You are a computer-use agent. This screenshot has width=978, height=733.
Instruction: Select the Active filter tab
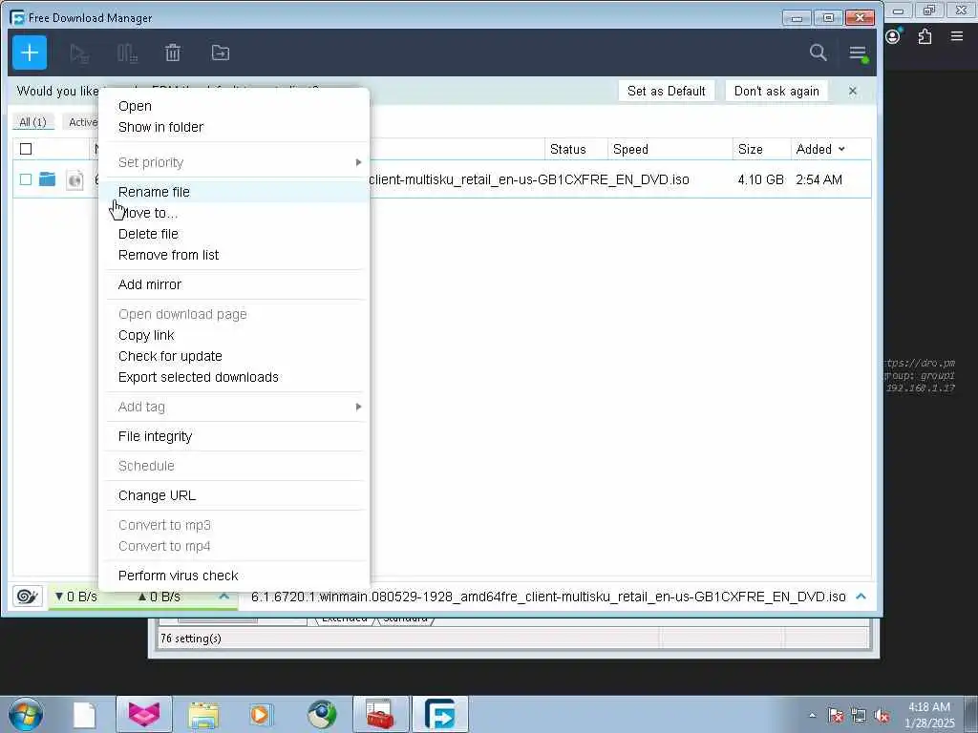(x=81, y=122)
